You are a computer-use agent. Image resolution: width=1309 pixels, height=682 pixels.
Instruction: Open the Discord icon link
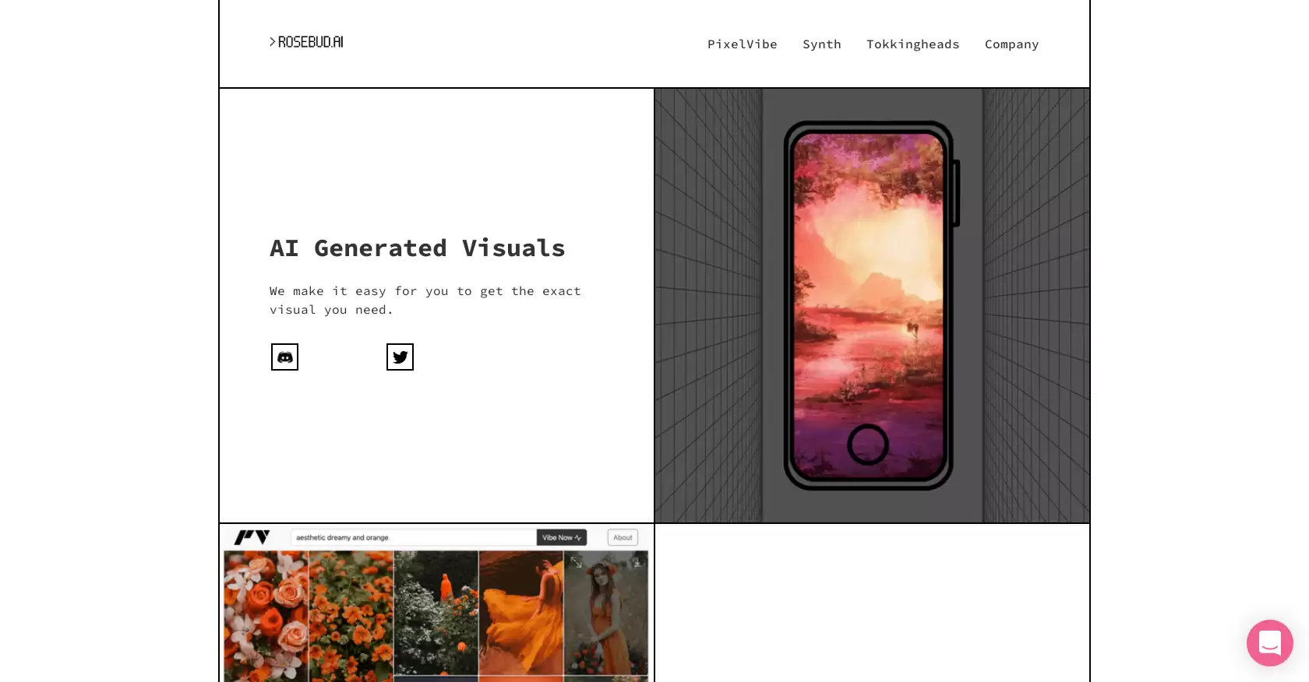pyautogui.click(x=284, y=357)
